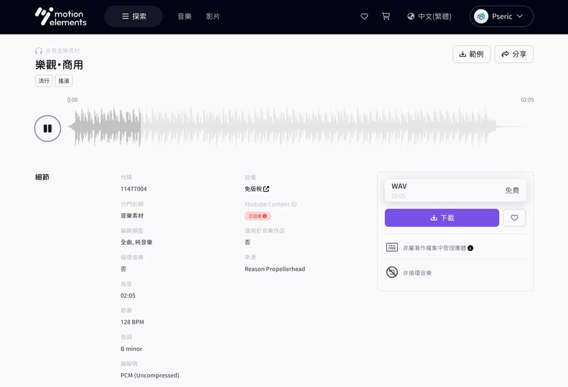The image size is (568, 387).
Task: Go to the 影片 video section
Action: point(213,16)
